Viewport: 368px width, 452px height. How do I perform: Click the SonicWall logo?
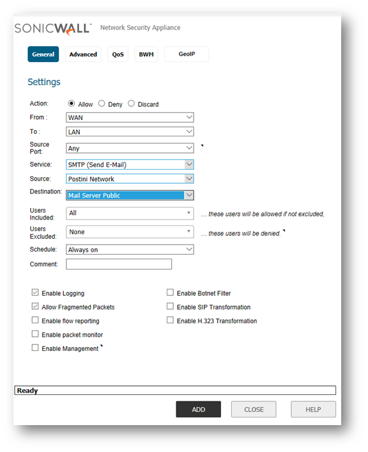click(53, 28)
